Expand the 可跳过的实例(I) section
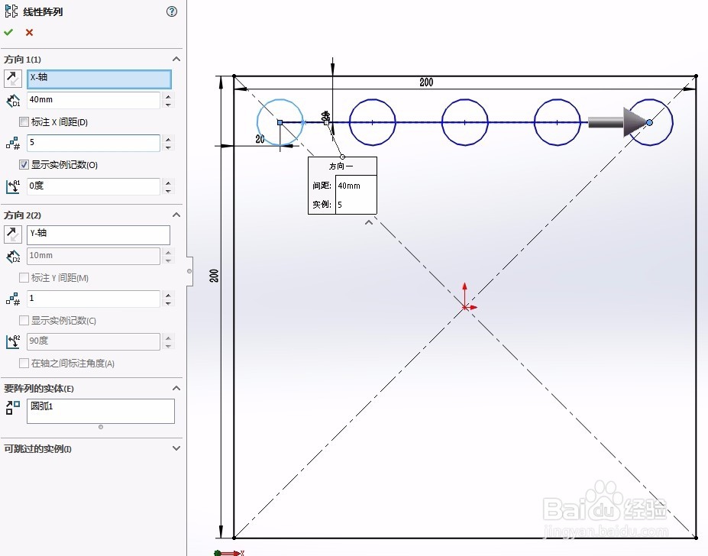Screen dimensions: 708x556 point(176,448)
